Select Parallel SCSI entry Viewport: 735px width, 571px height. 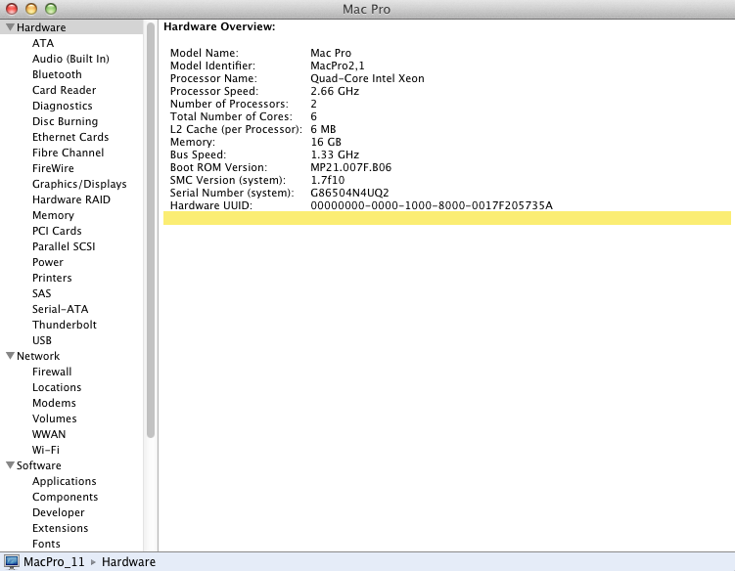click(x=64, y=246)
